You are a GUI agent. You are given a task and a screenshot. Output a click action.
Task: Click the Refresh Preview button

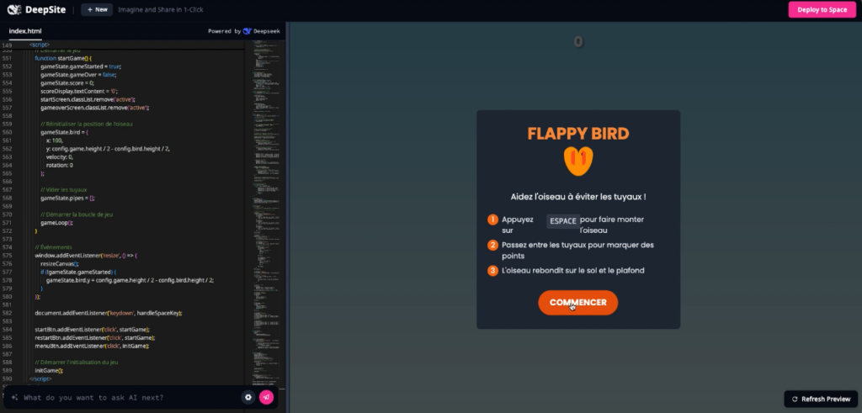point(821,399)
